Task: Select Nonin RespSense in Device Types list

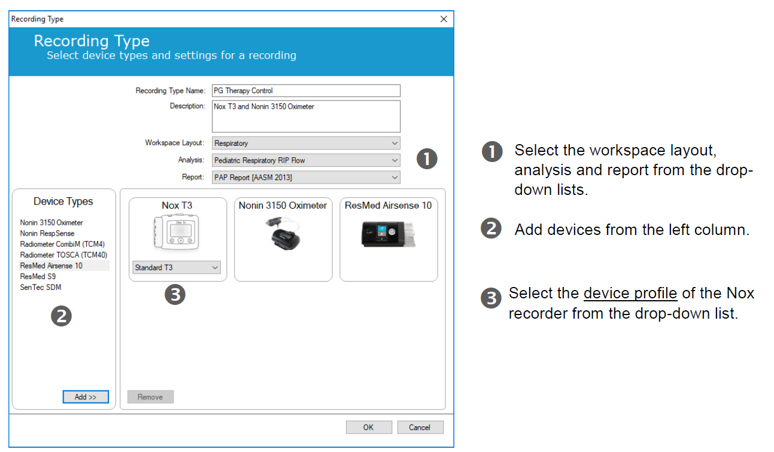Action: (x=47, y=233)
